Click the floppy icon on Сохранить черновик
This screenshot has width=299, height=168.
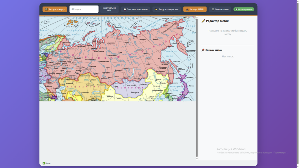tap(125, 9)
